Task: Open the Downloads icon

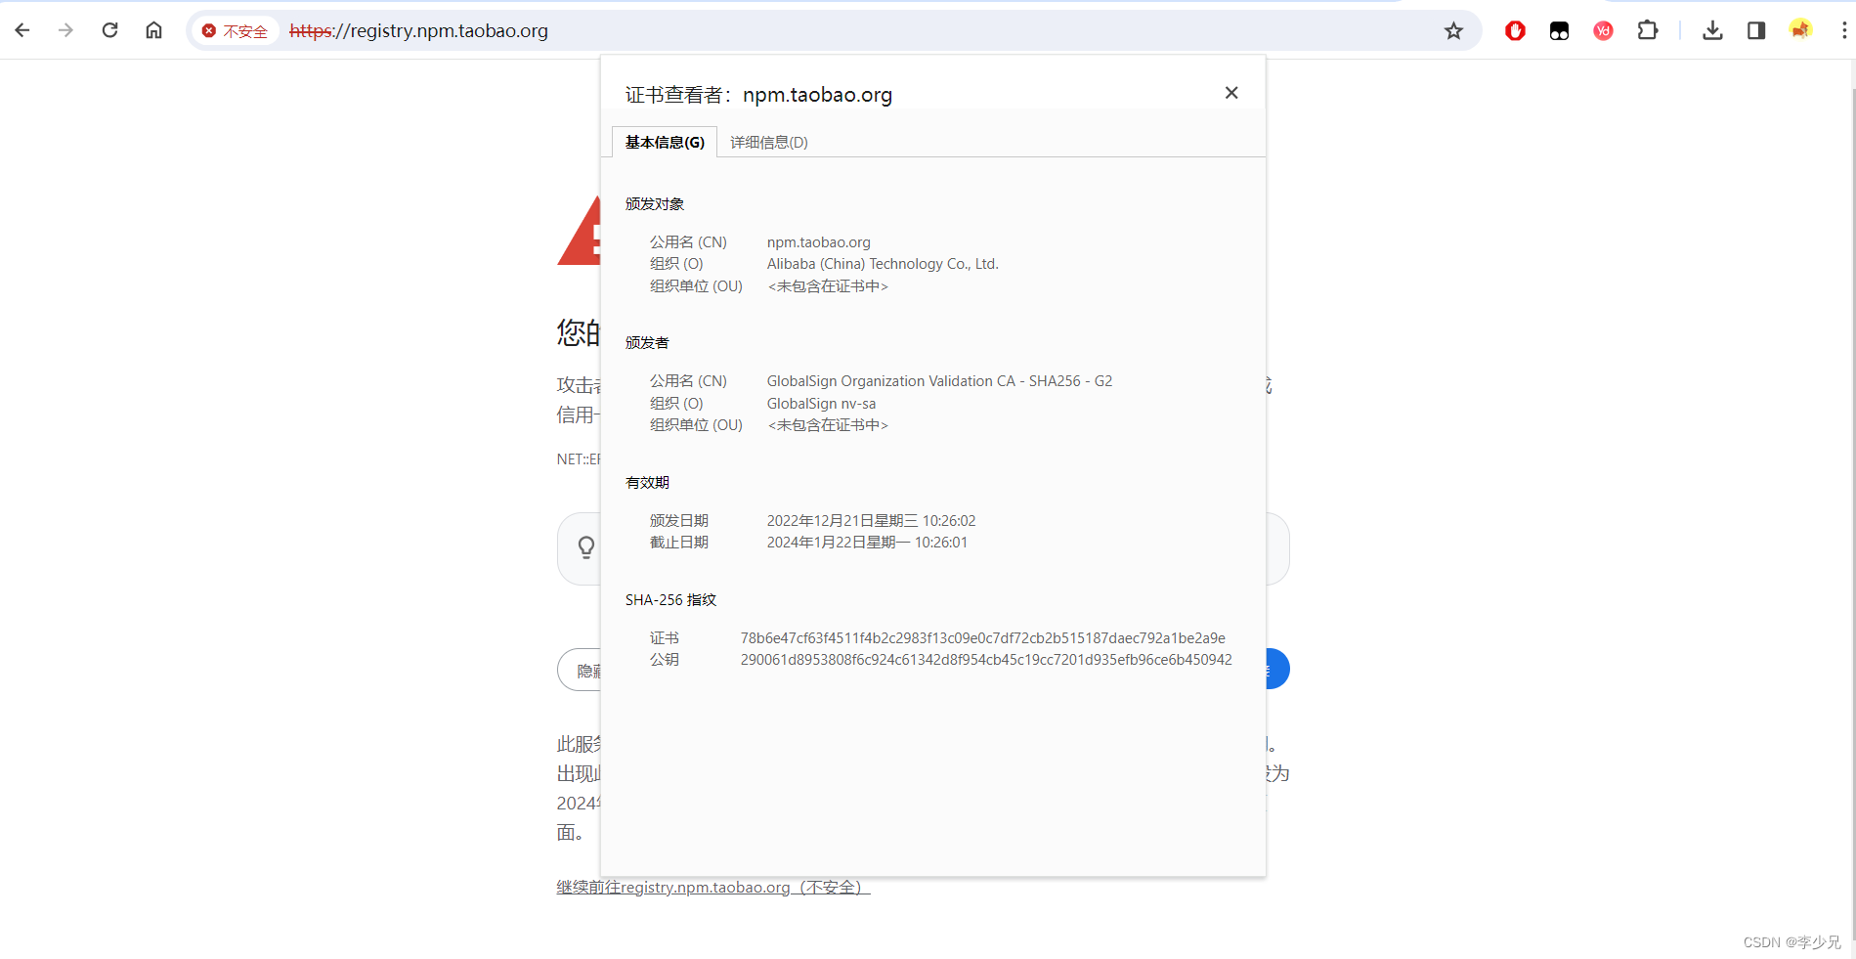Action: coord(1712,30)
